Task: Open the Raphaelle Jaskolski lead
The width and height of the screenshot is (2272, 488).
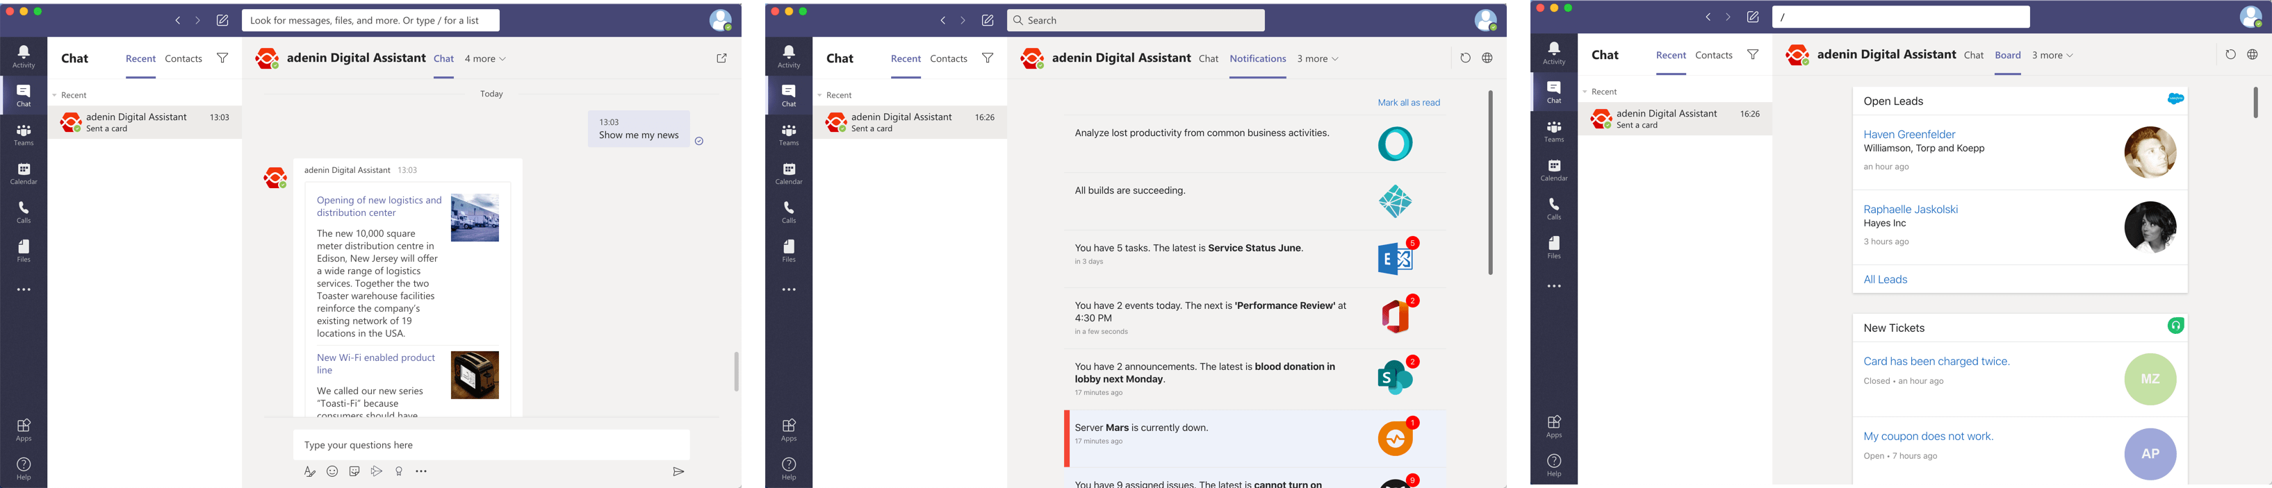Action: click(x=1911, y=210)
